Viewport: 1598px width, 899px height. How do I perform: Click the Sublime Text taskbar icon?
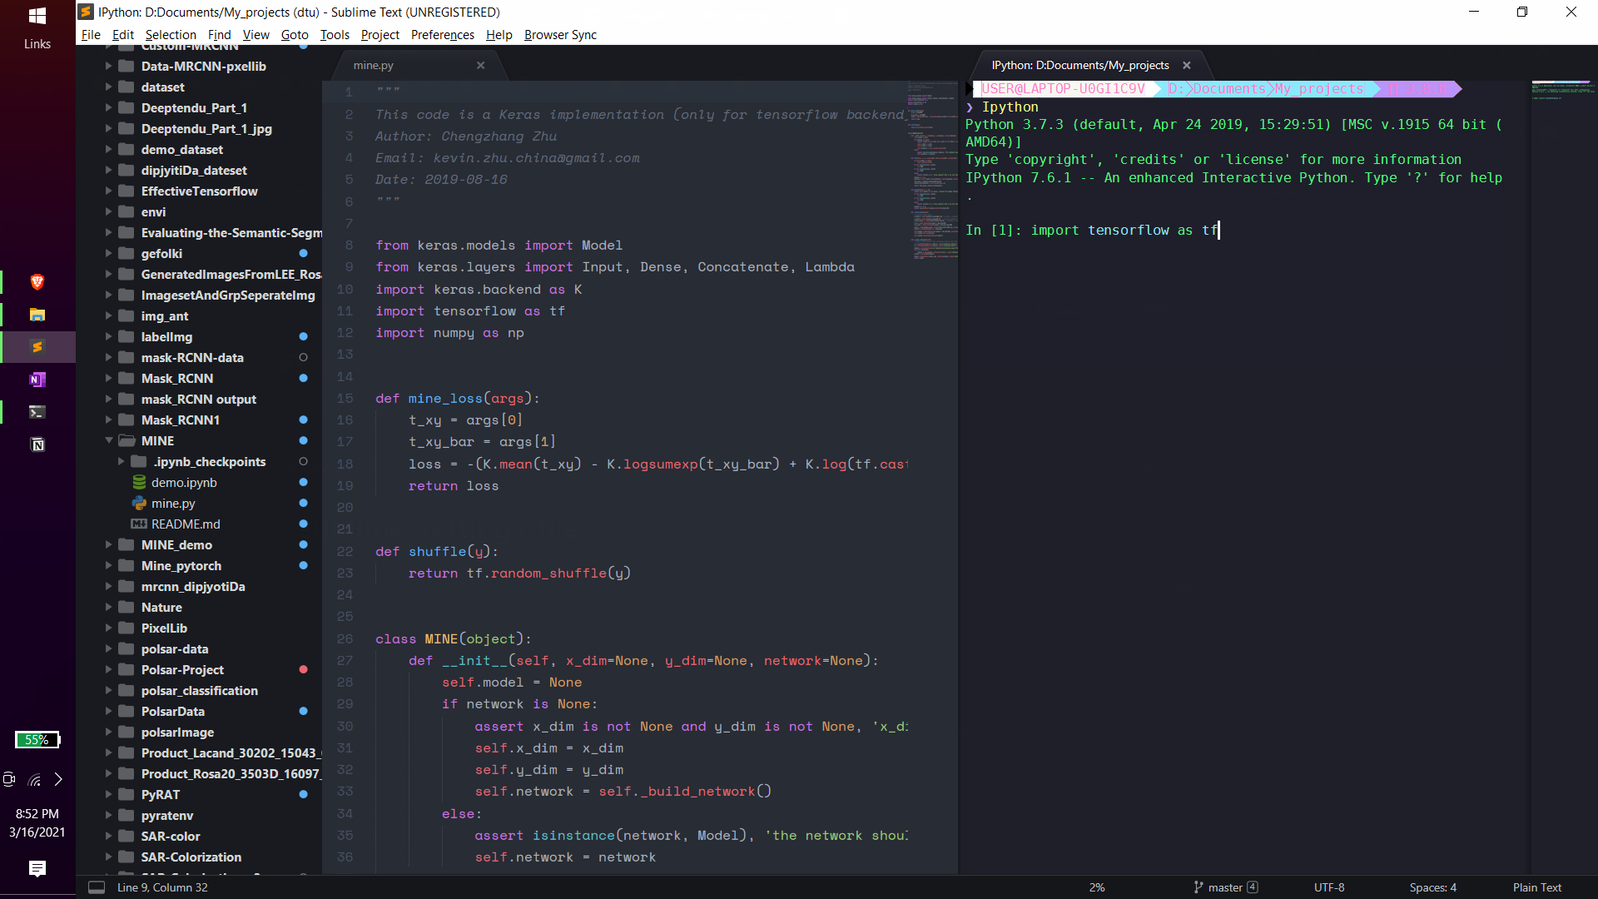[x=37, y=347]
